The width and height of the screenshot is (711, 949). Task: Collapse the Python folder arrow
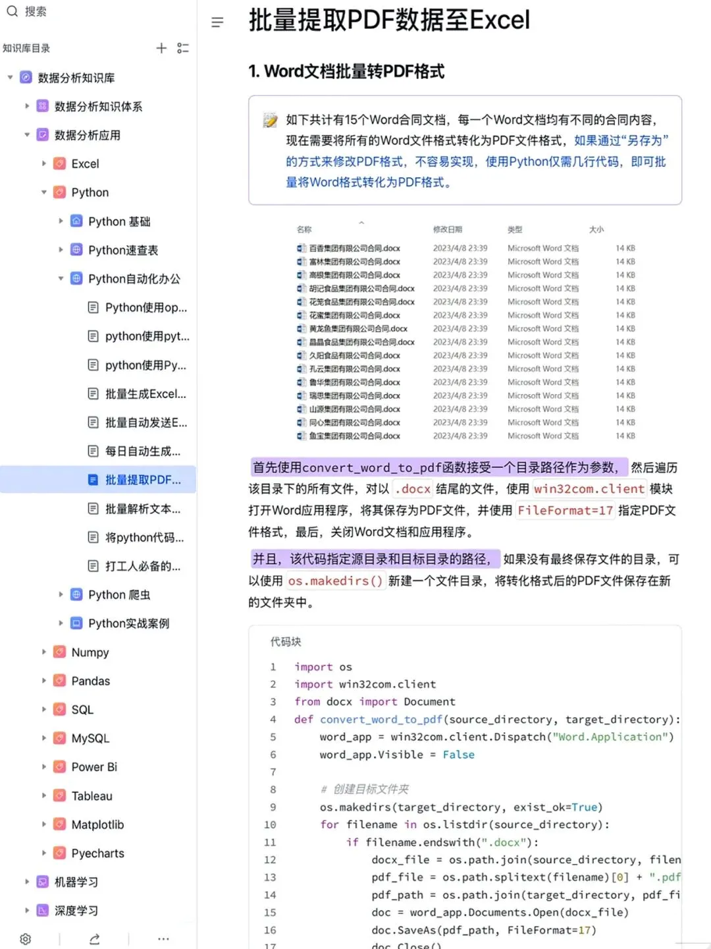(44, 192)
